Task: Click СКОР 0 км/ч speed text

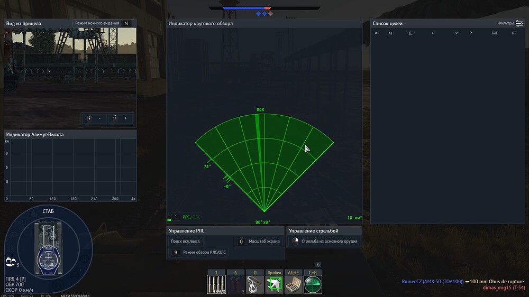Action: pos(19,290)
